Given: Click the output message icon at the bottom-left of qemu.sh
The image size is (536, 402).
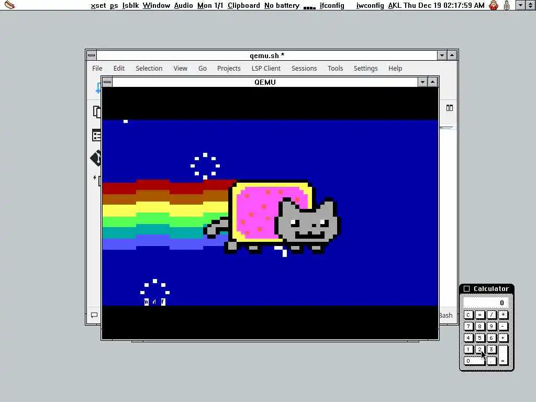Looking at the screenshot, I should (94, 315).
